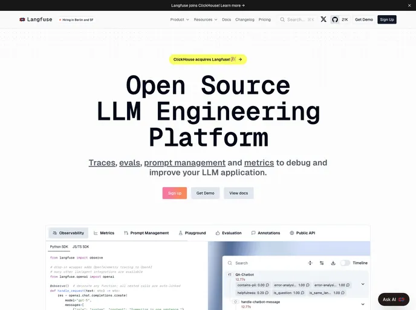
Task: Switch to the JS/TS SDK tab
Action: 80,247
